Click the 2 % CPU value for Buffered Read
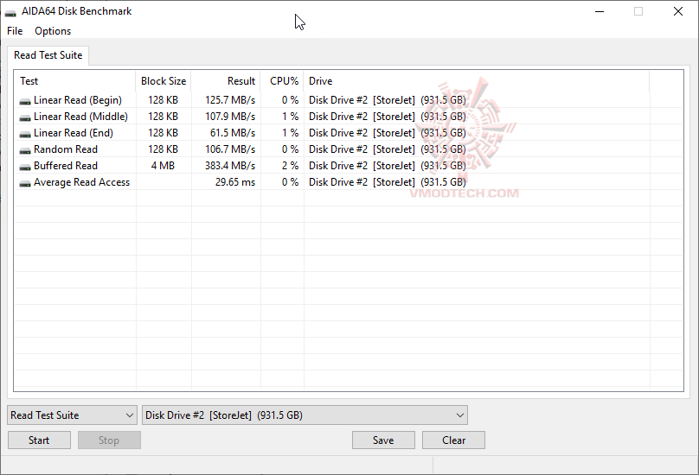This screenshot has width=699, height=475. [x=290, y=166]
